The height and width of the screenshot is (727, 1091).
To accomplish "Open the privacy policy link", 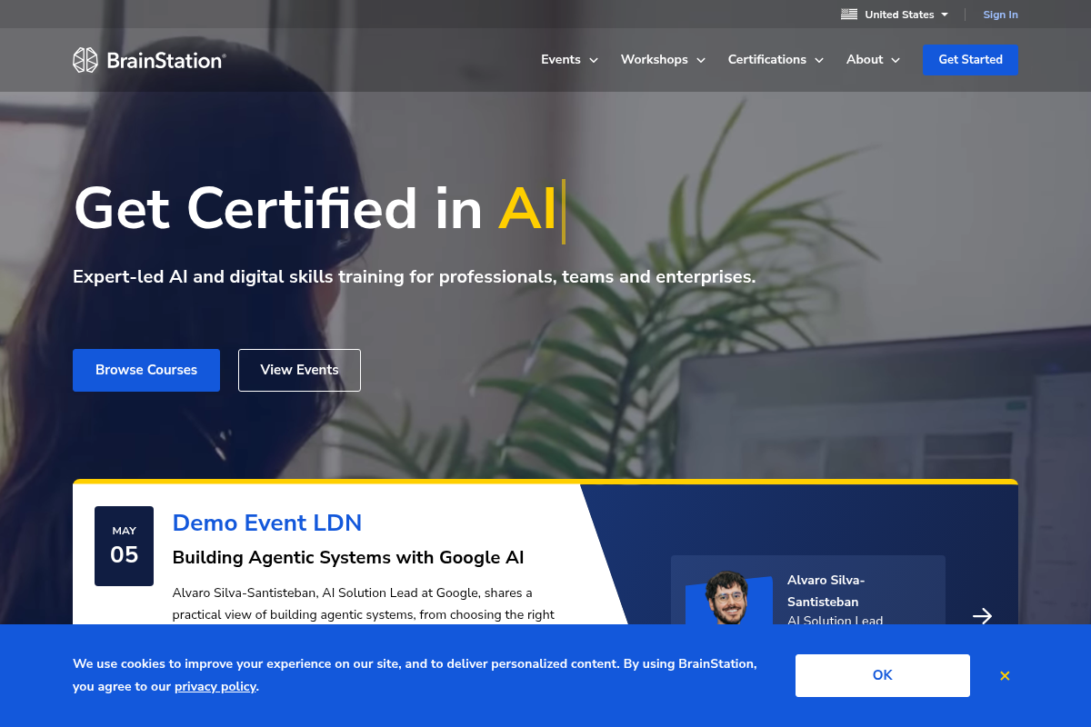I will (215, 687).
